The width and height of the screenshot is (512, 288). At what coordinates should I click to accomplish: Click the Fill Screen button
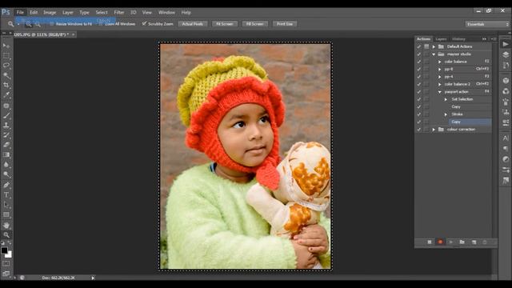254,24
